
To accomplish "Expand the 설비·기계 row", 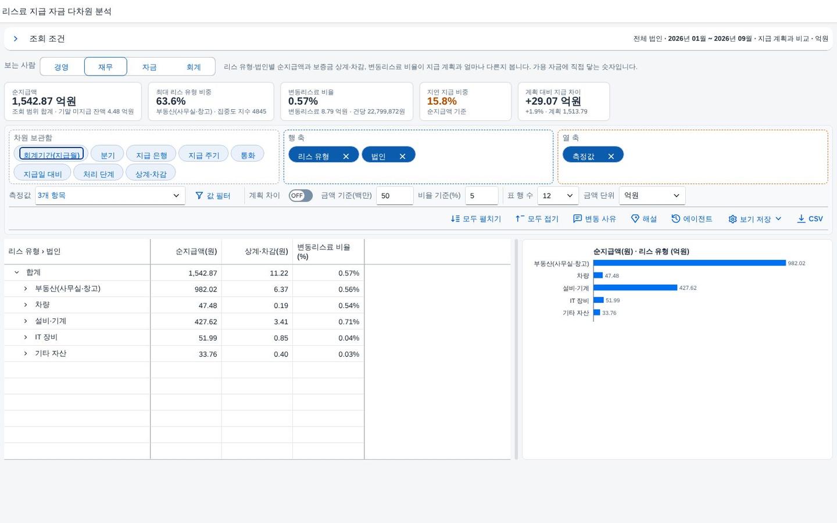I will [26, 321].
